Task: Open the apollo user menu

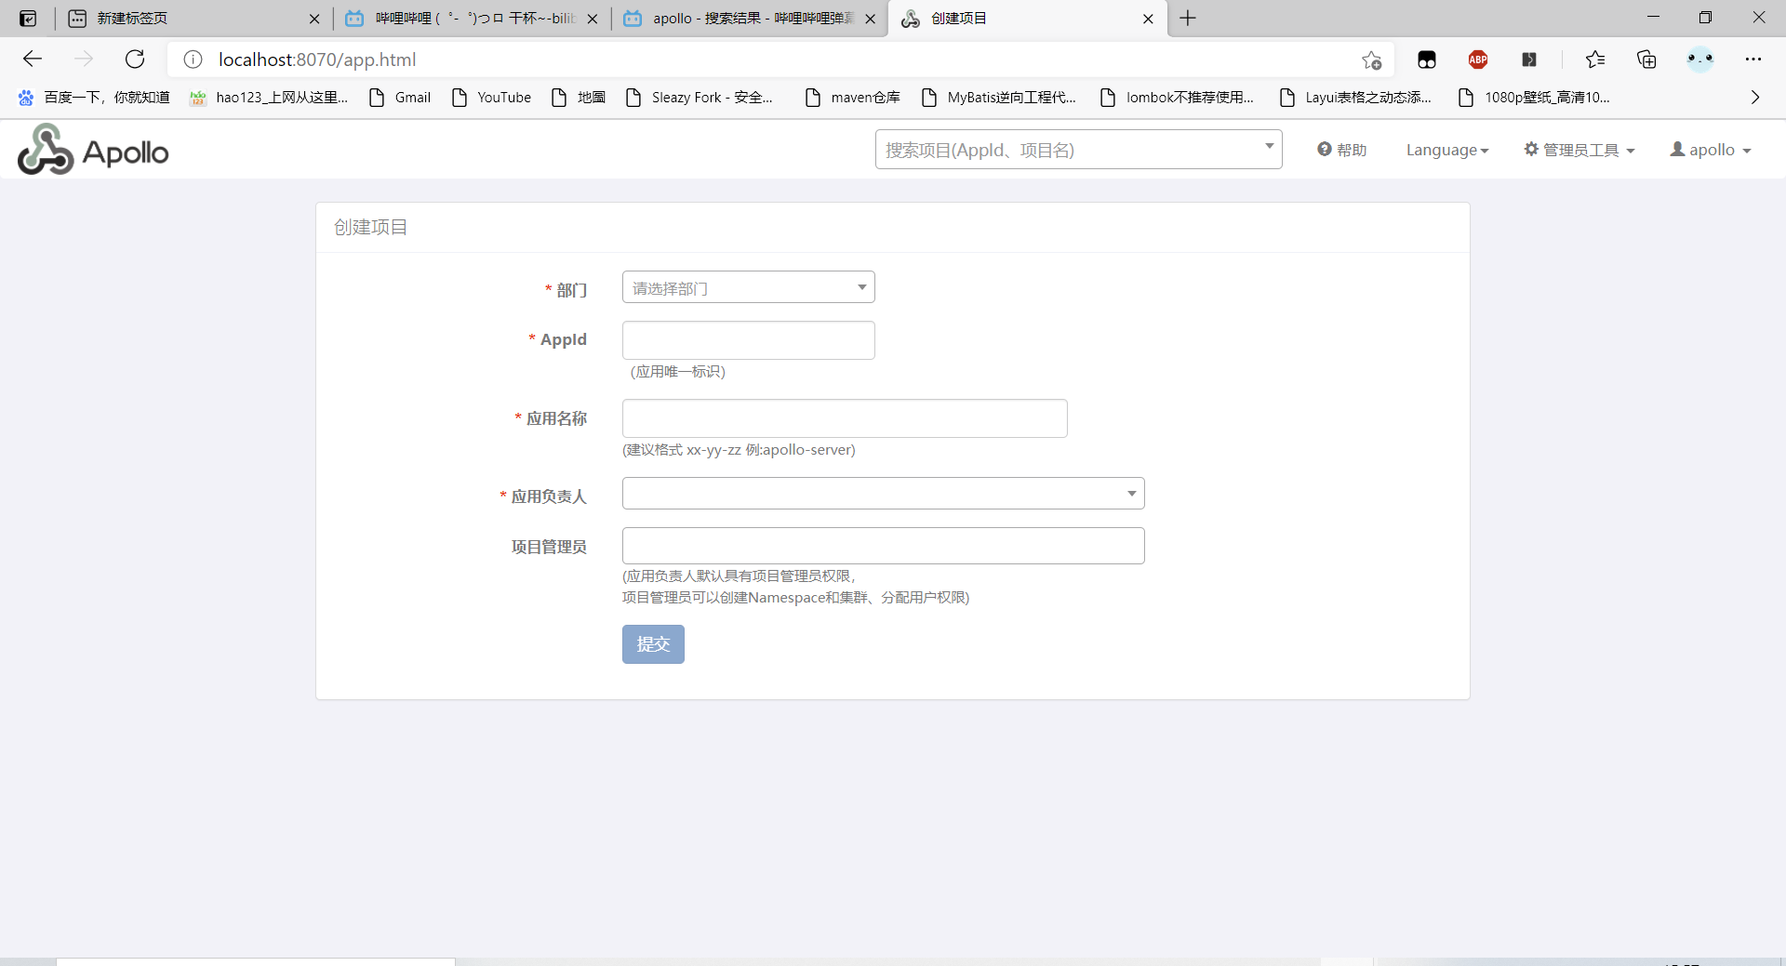Action: [1710, 150]
